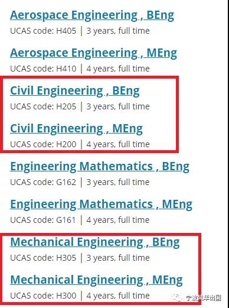The image size is (229, 308).
Task: Click the UCAS code H405 text
Action: pos(43,31)
